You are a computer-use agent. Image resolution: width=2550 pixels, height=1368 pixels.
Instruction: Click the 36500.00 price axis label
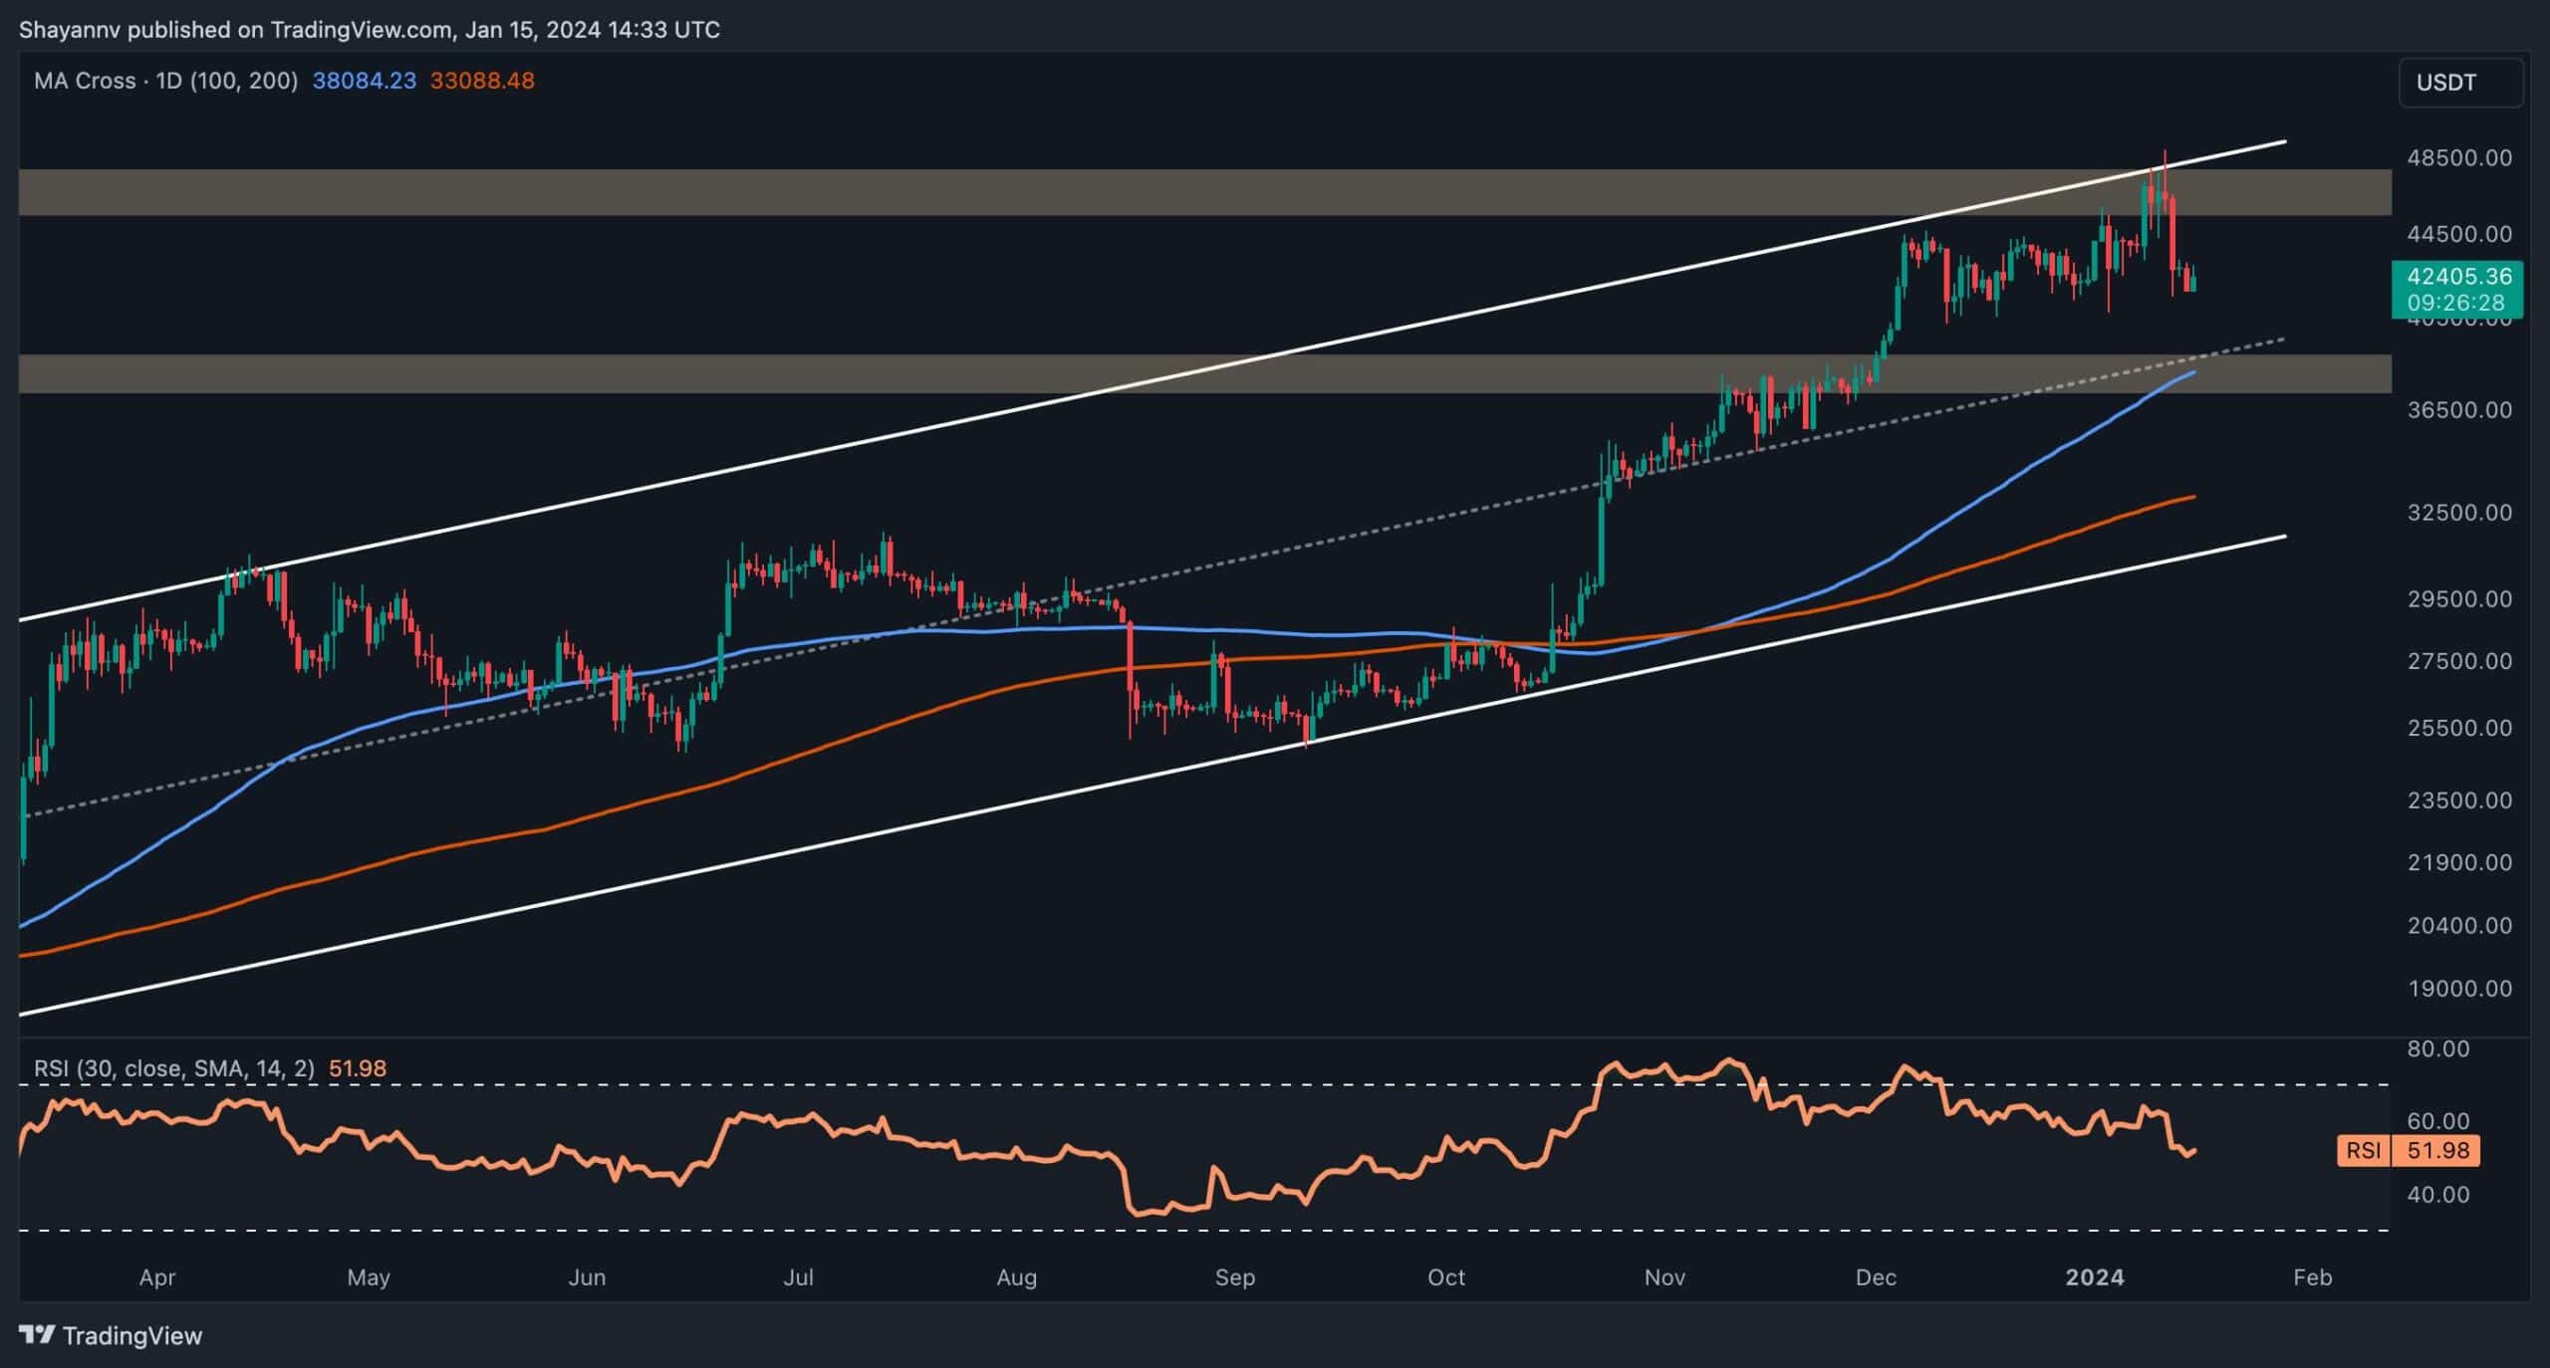pos(2458,409)
